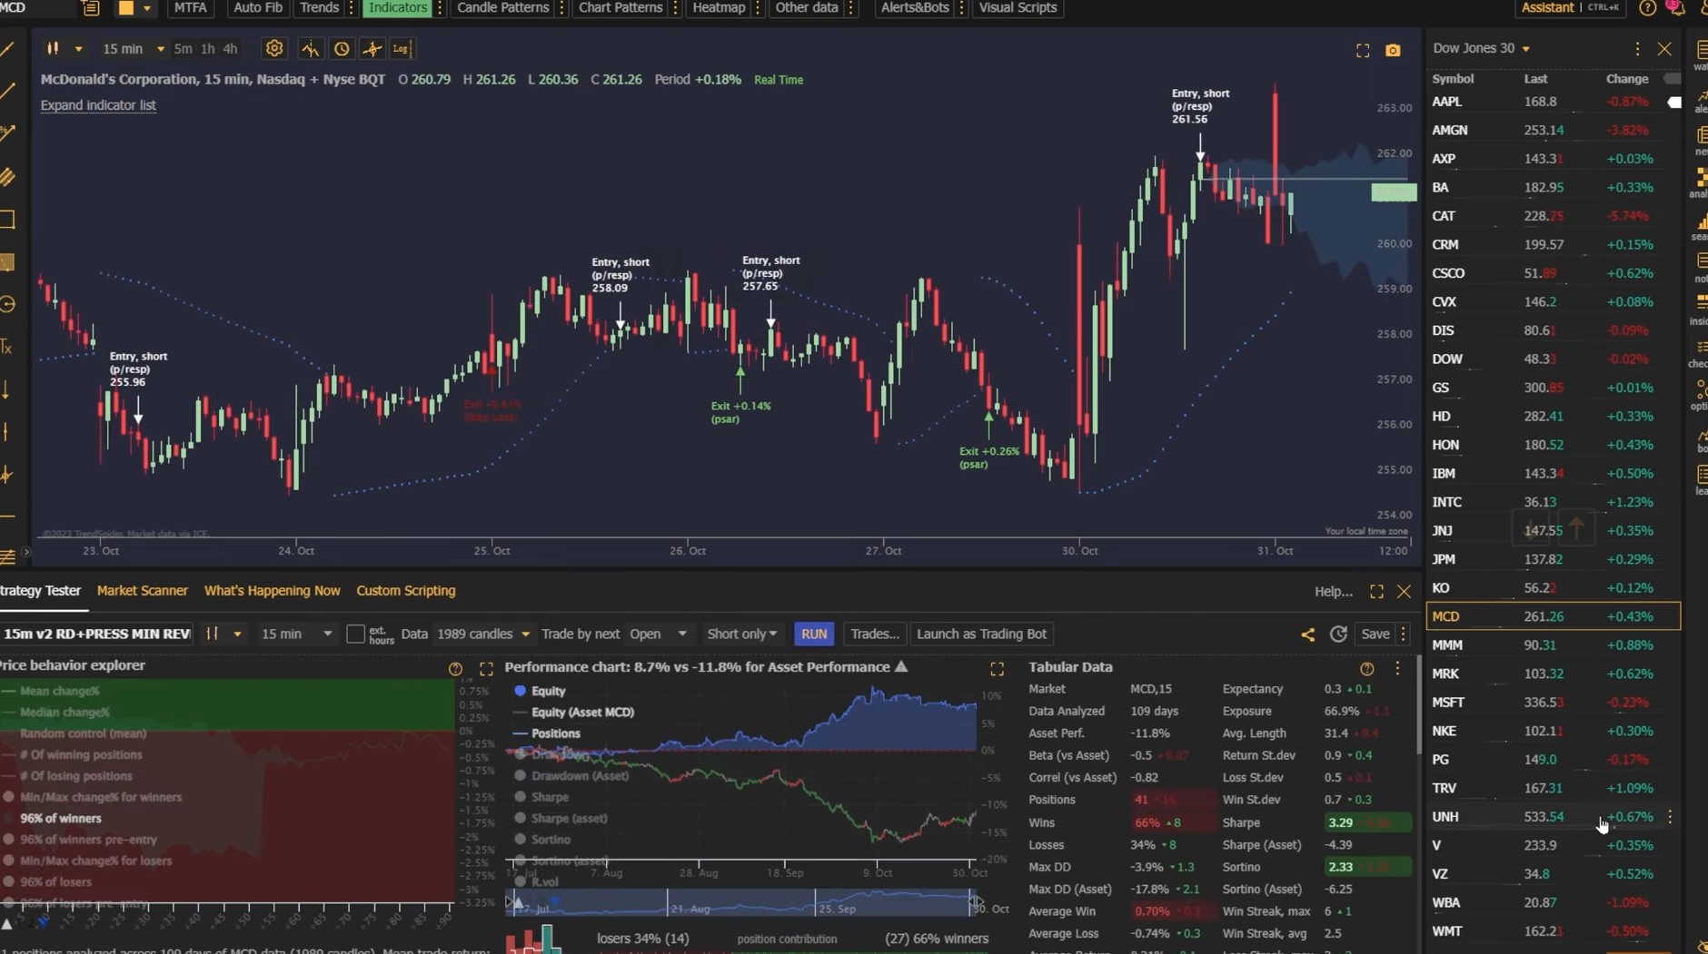Click the Trades... button
Screen dimensions: 1708x954
pyautogui.click(x=874, y=634)
